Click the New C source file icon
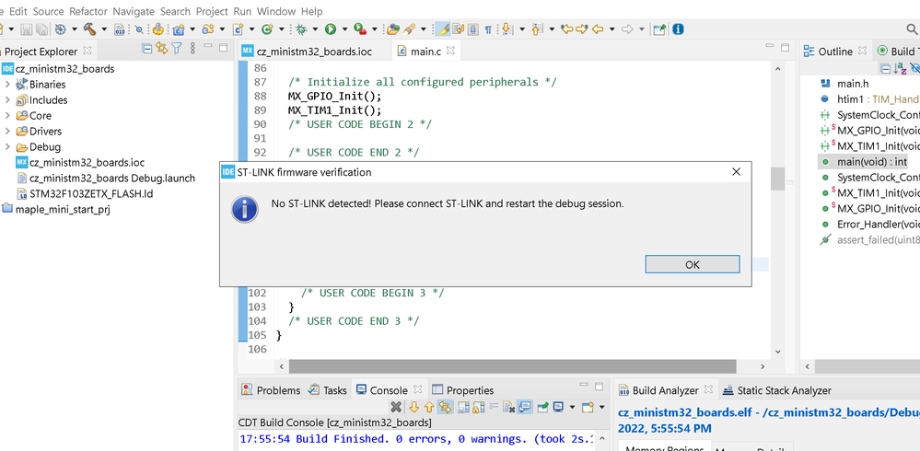The image size is (920, 451). click(x=239, y=29)
